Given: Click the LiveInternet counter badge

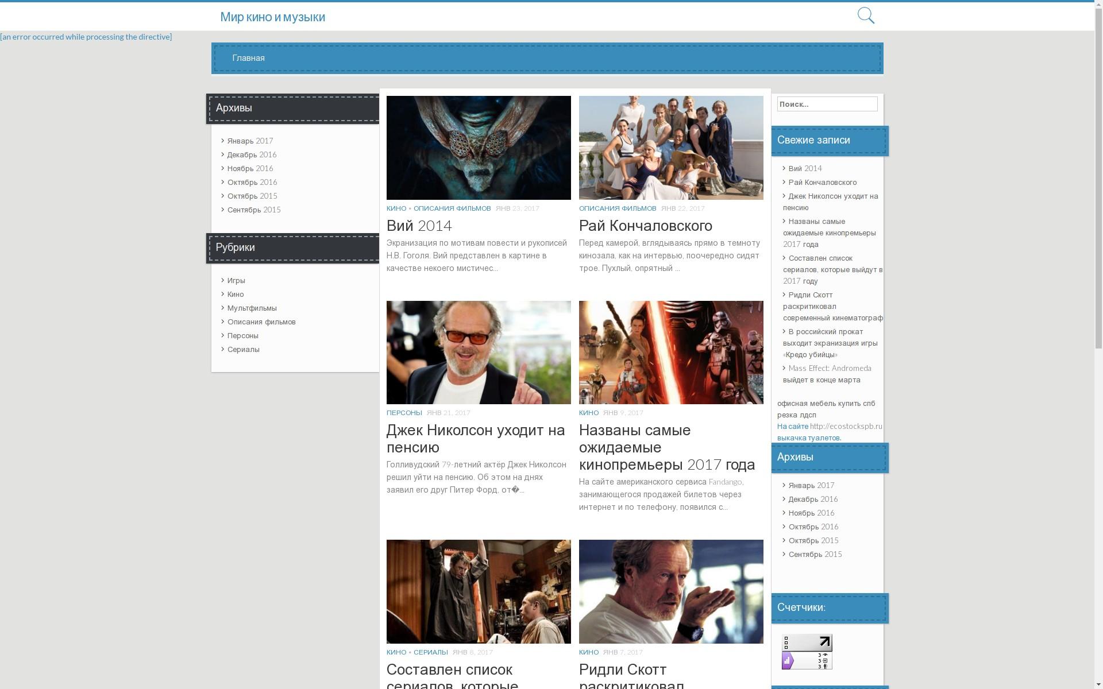Looking at the screenshot, I should [x=807, y=643].
